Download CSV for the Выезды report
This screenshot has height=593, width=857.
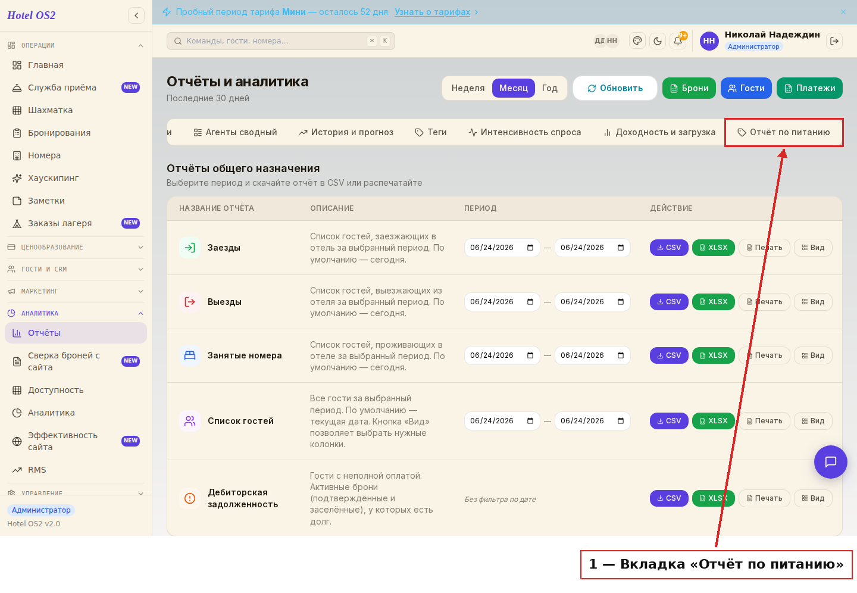[669, 302]
